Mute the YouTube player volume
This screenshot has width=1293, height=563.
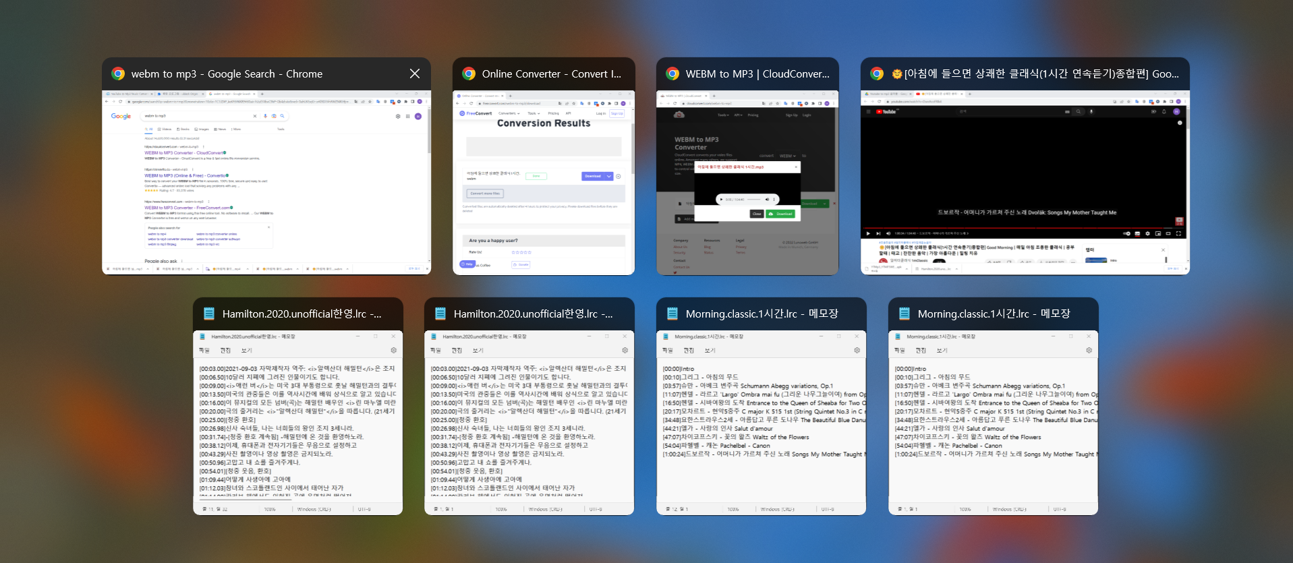point(888,233)
